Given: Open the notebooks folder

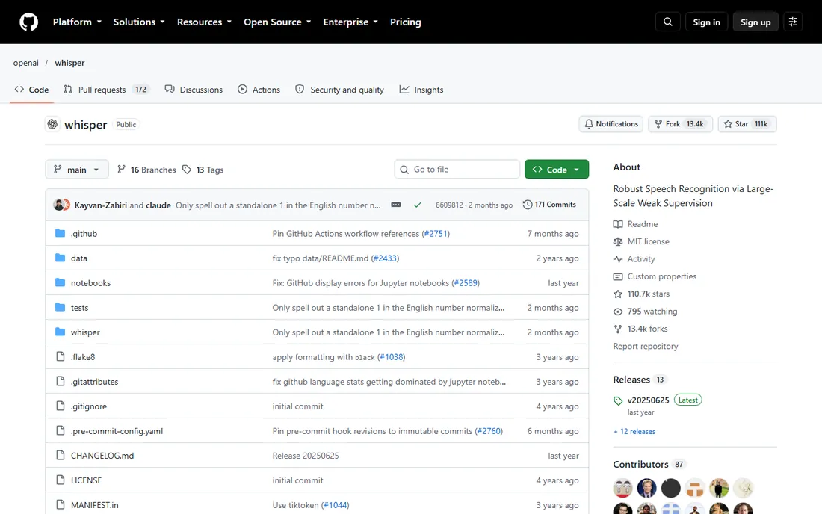Looking at the screenshot, I should tap(90, 283).
